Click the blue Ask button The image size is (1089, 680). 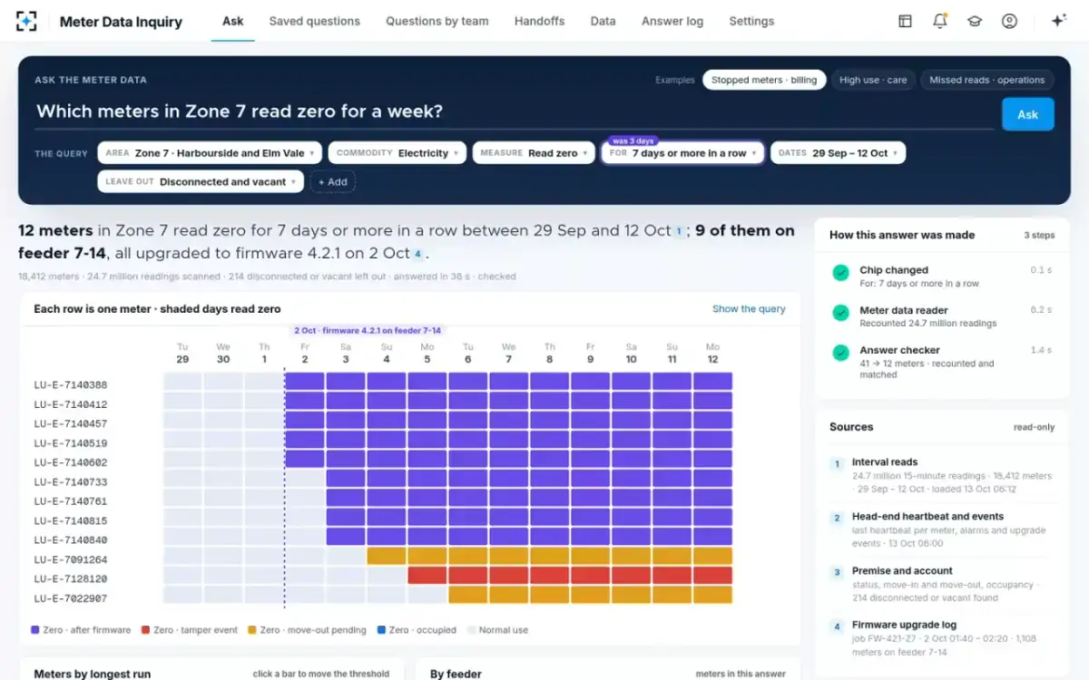coord(1027,114)
